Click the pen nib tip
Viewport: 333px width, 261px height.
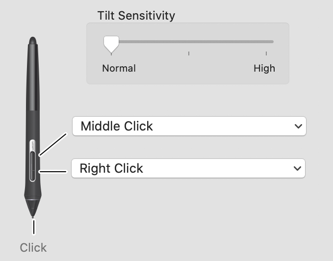(x=32, y=216)
